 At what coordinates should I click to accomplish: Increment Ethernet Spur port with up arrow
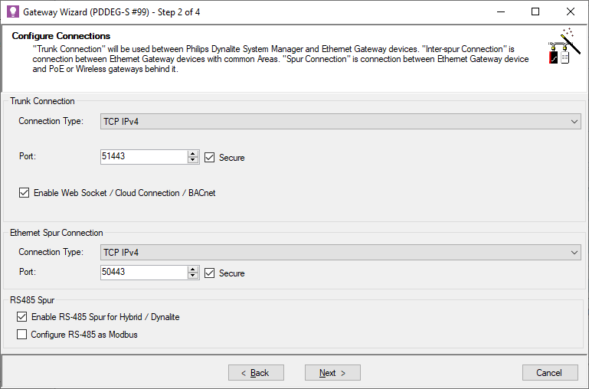(x=193, y=269)
